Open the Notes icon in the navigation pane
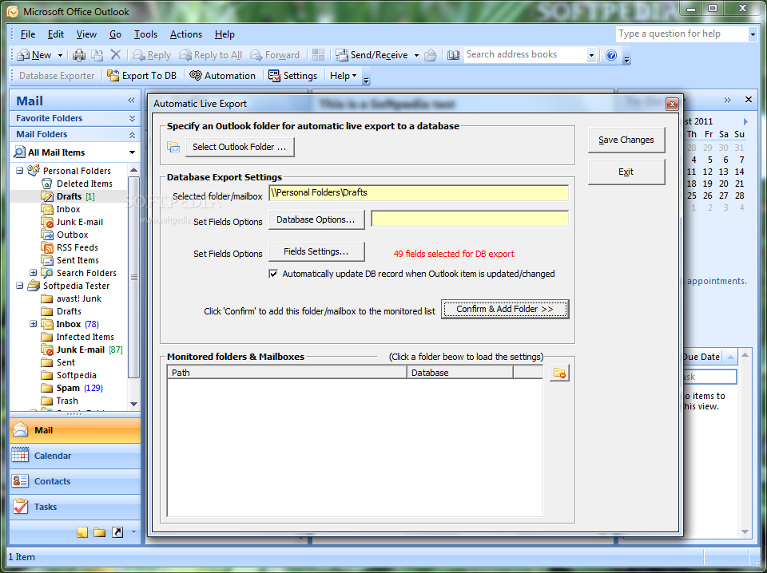This screenshot has width=767, height=573. (82, 532)
